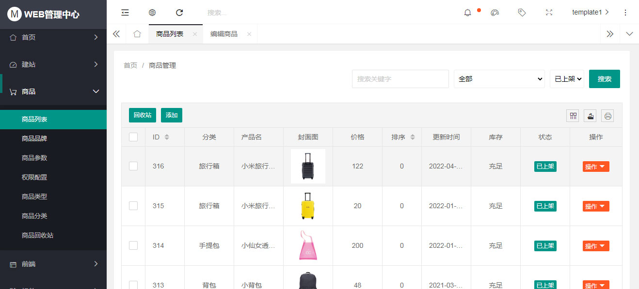Image resolution: width=639 pixels, height=289 pixels.
Task: Collapse the sidebar with the menu fold icon
Action: coord(125,13)
